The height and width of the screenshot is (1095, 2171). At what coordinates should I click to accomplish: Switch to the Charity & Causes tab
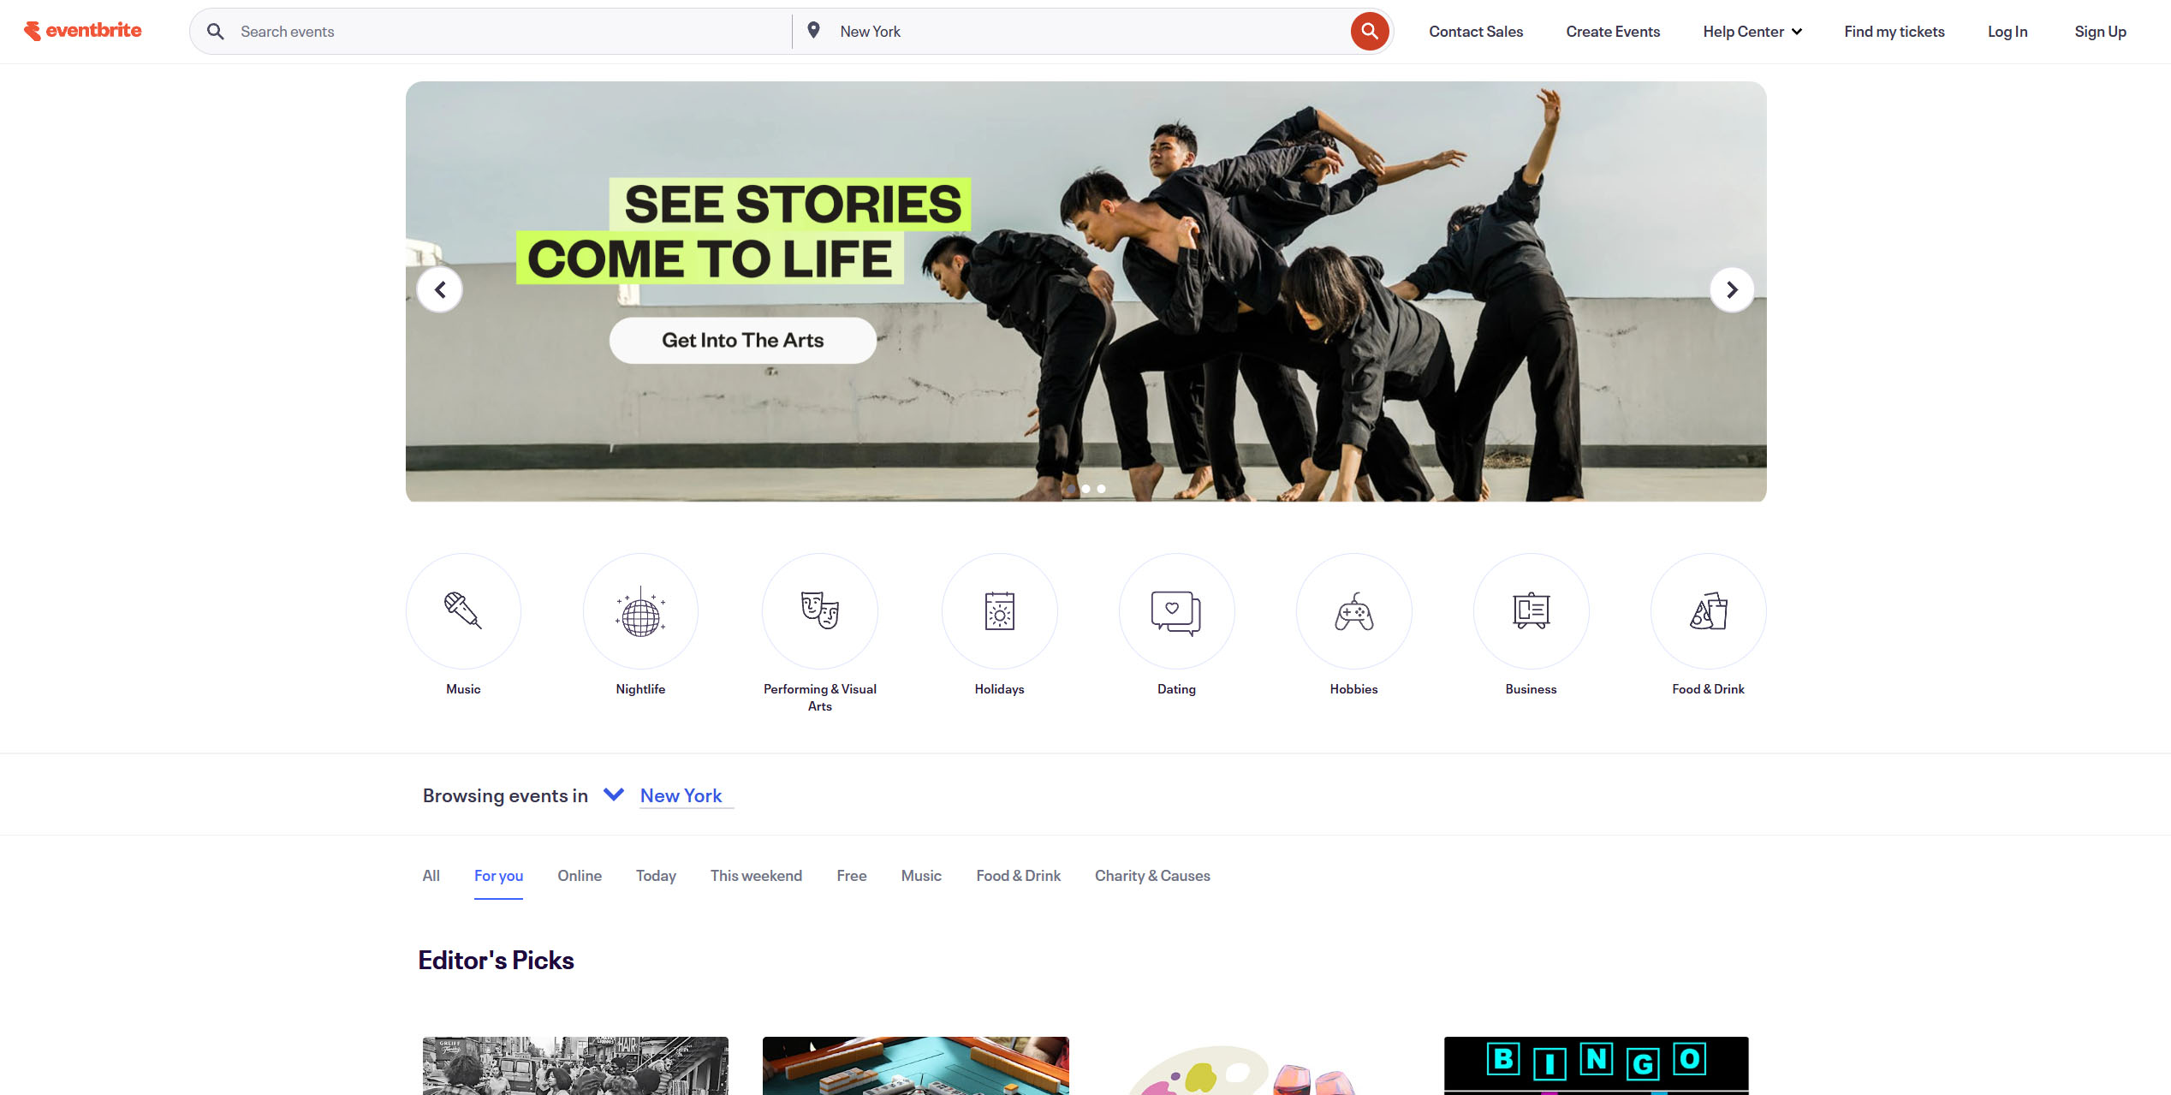[1152, 876]
